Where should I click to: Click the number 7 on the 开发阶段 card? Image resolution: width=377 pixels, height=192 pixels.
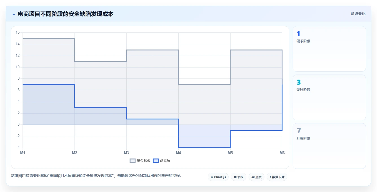[299, 131]
